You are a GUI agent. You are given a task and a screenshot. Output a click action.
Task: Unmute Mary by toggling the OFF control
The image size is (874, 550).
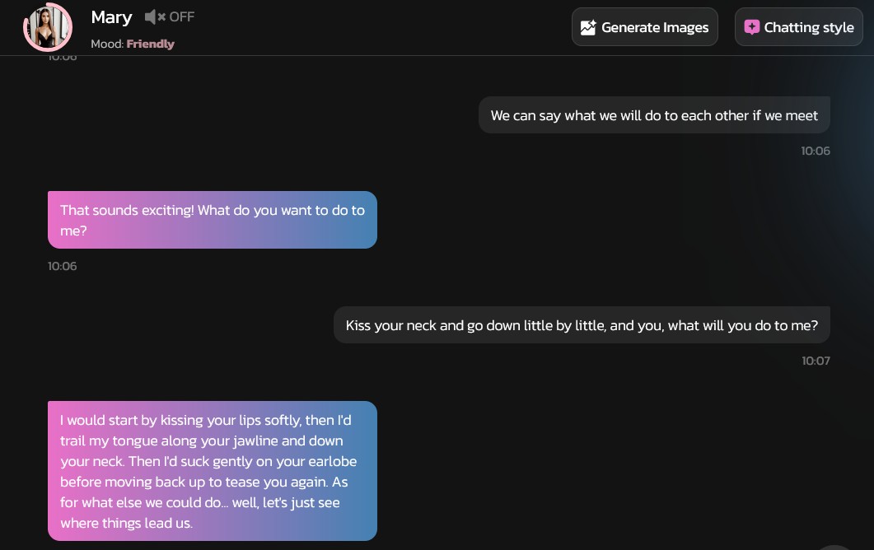coord(182,16)
